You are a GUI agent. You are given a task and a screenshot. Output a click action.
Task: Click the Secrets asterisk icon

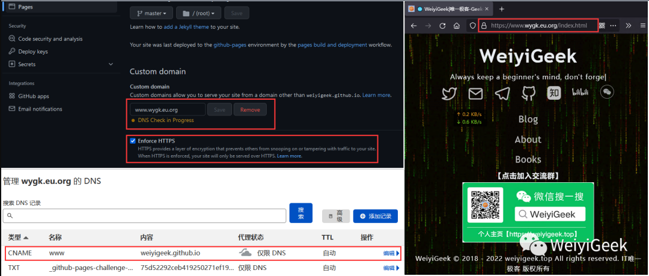[11, 64]
